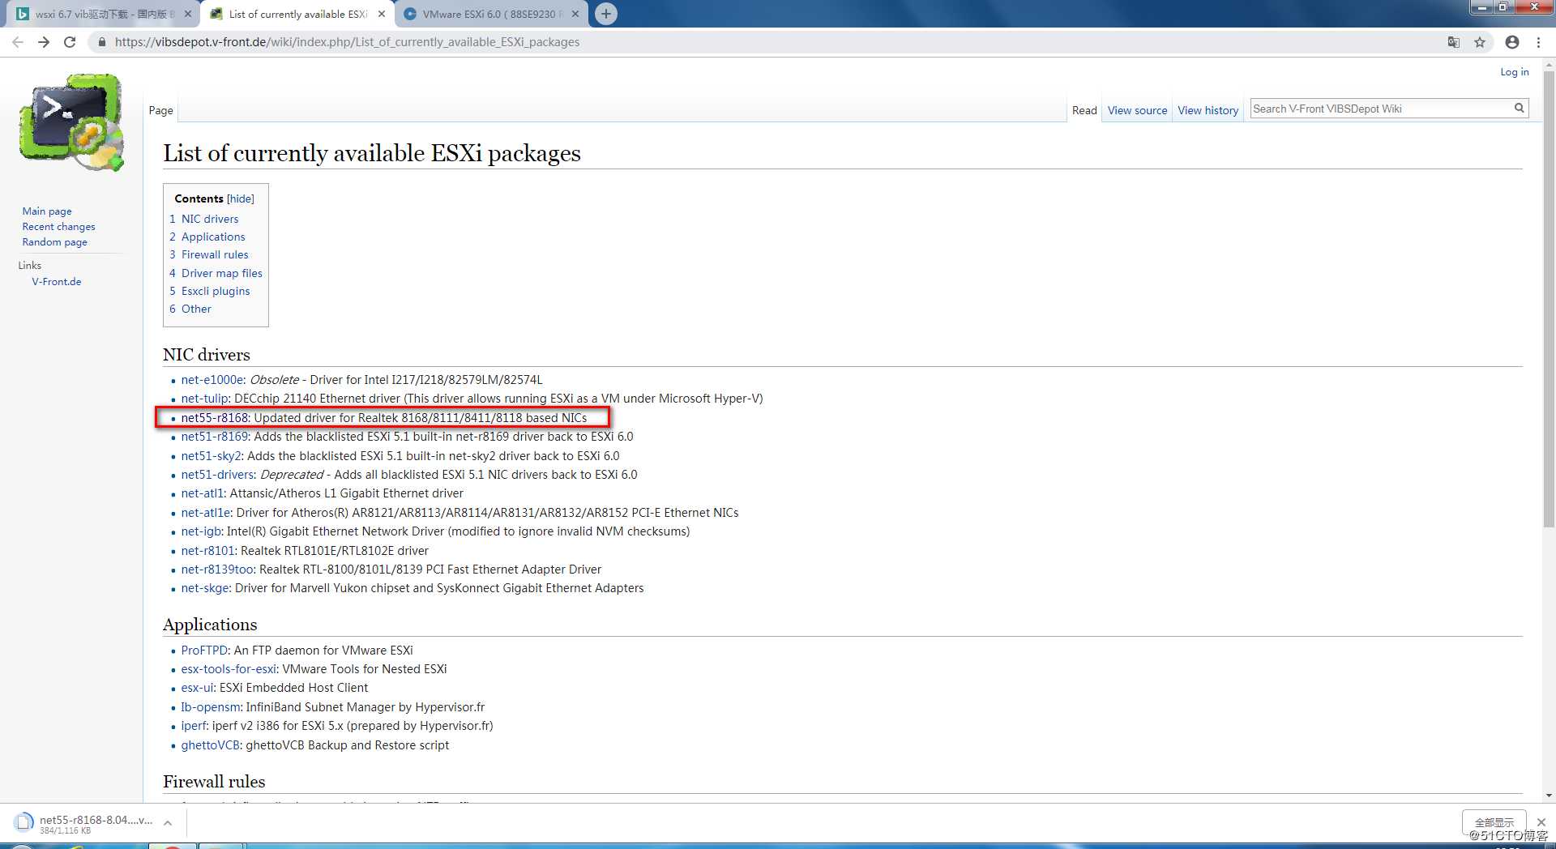Screen dimensions: 1556x849
Task: Click the V-Front VIBSDepot logo
Action: (x=72, y=122)
